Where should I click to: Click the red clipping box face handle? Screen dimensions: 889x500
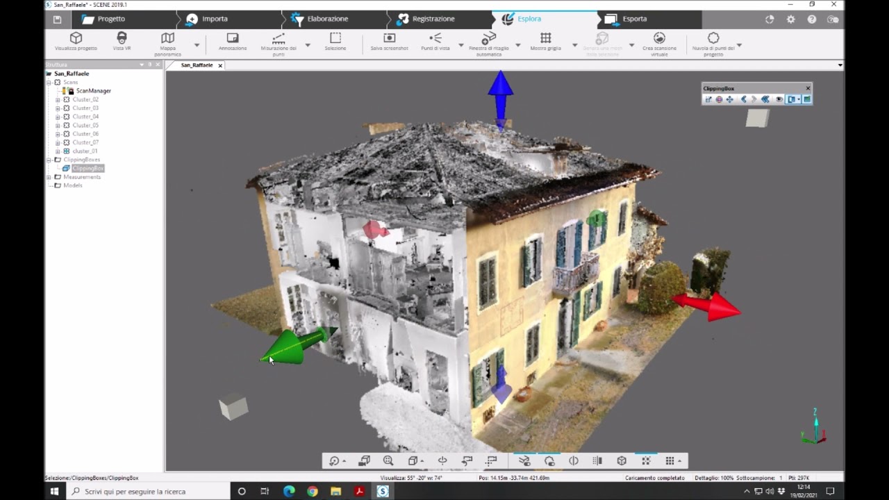376,230
